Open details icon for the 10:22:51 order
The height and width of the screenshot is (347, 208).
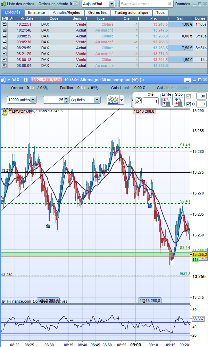click(5, 24)
